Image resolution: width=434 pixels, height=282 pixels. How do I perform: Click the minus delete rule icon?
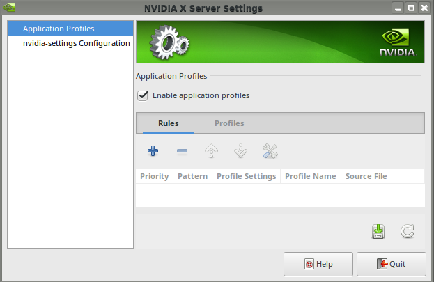tap(182, 150)
